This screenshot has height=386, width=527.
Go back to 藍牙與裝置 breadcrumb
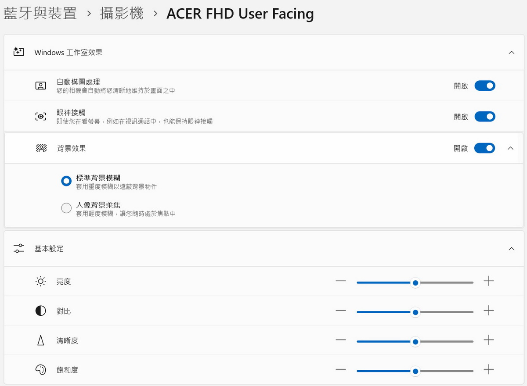(40, 14)
